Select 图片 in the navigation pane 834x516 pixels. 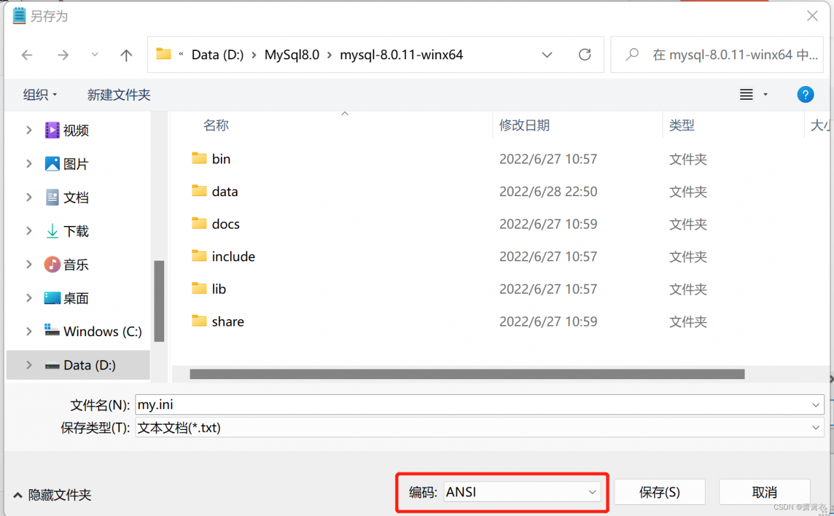tap(67, 164)
